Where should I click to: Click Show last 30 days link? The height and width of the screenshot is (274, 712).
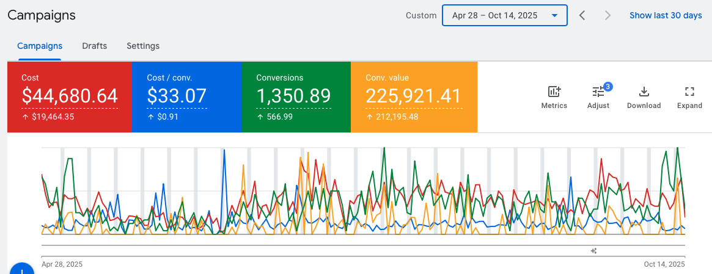coord(666,15)
